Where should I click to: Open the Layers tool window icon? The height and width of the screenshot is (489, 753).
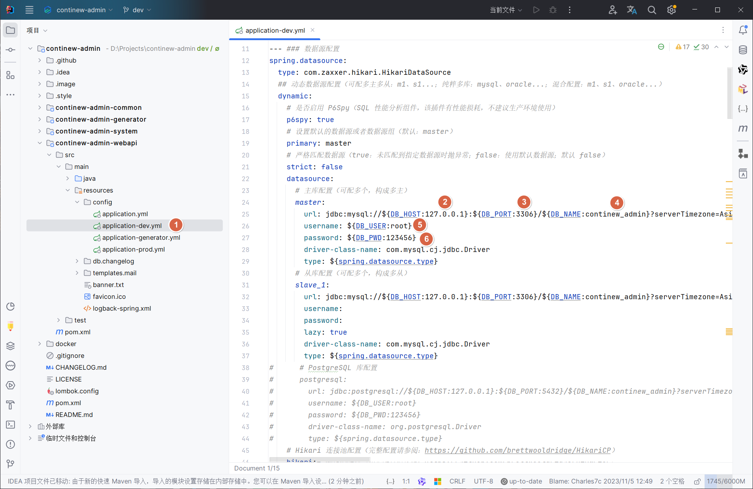pos(11,346)
